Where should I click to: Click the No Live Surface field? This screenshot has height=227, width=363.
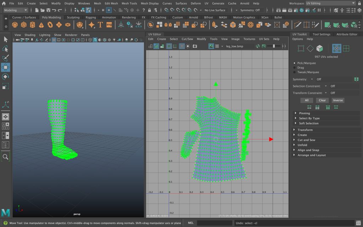pos(215,10)
